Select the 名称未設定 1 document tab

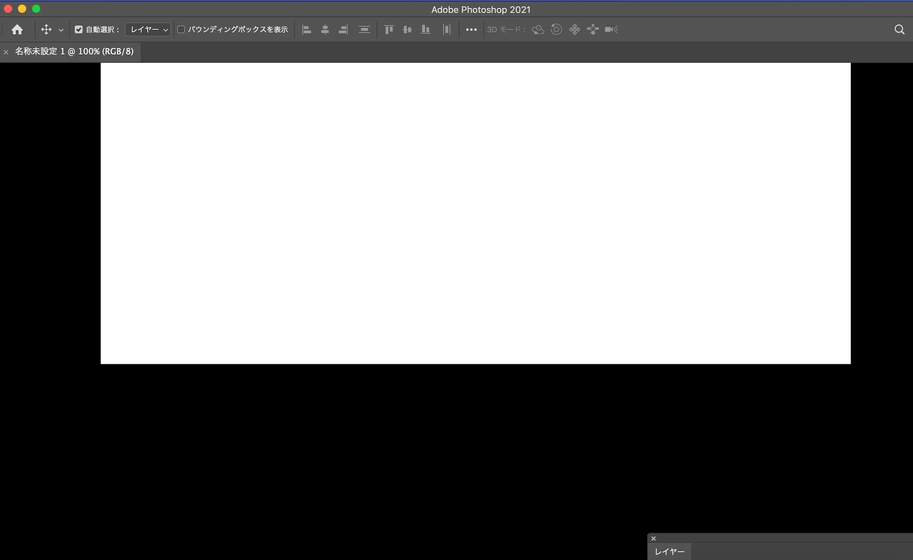pyautogui.click(x=74, y=51)
